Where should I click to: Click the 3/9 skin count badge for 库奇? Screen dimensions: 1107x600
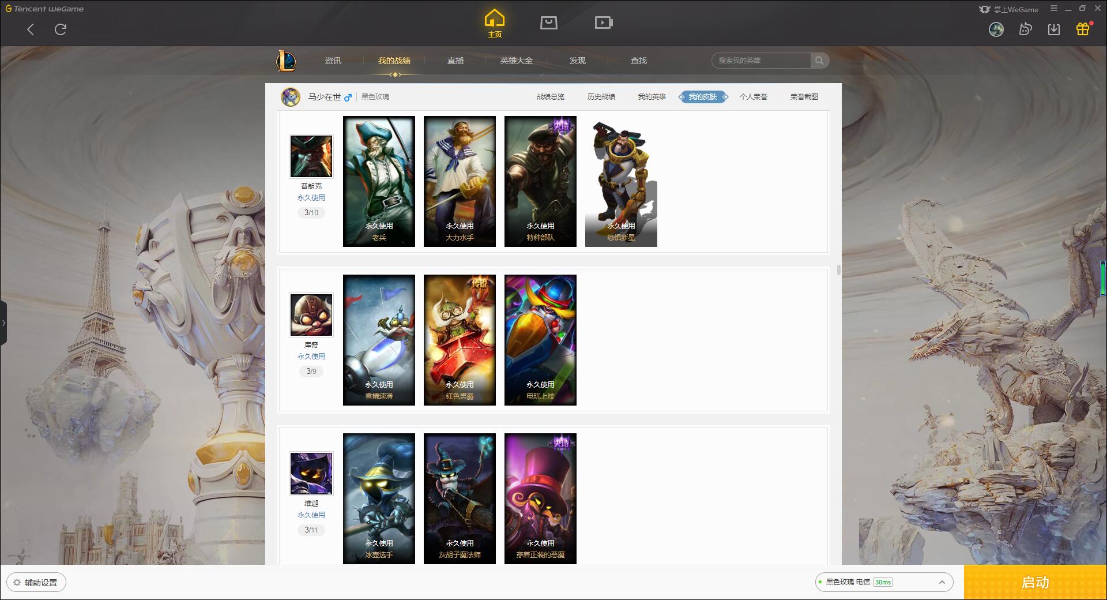click(x=311, y=372)
